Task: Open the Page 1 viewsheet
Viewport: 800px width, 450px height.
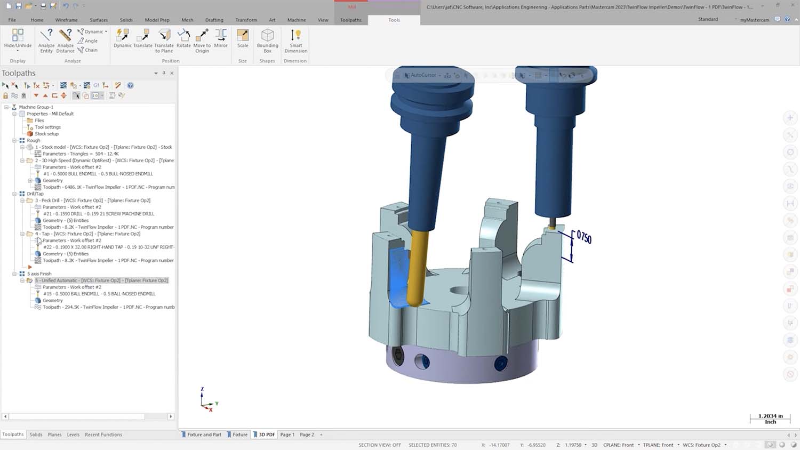Action: click(x=287, y=435)
